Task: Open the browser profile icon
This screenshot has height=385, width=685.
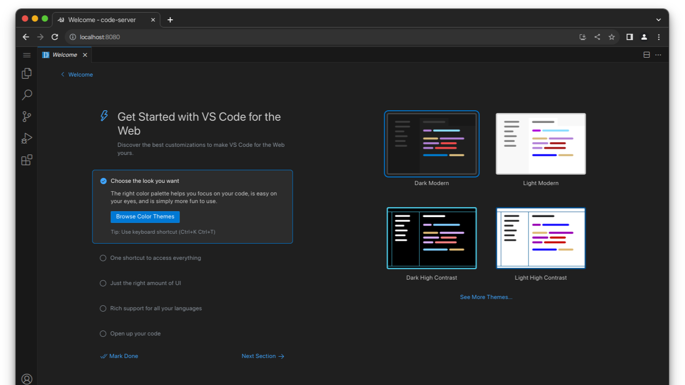Action: [644, 37]
